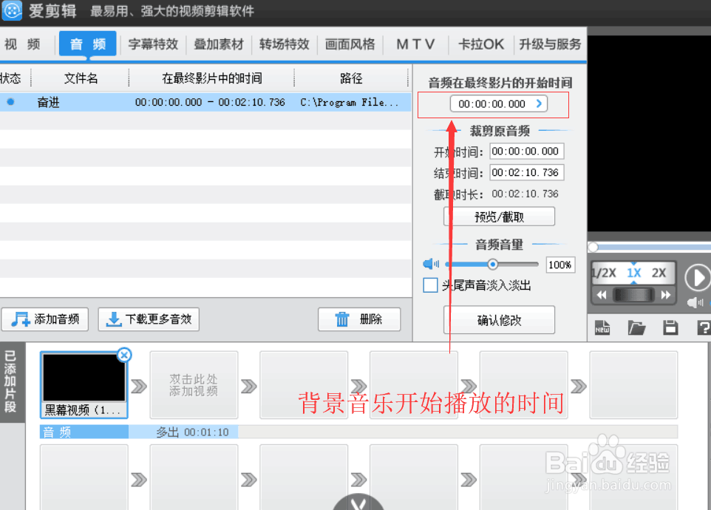The width and height of the screenshot is (711, 510).
Task: Click the blue status dot for 奋进
Action: [x=10, y=102]
